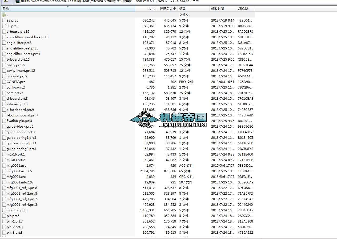Select the file name pin-2.prt.3
This screenshot has height=239, width=337.
point(15,227)
